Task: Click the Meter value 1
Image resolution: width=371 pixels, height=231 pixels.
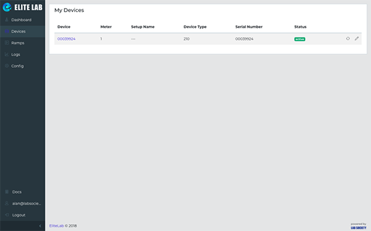Action: tap(101, 39)
